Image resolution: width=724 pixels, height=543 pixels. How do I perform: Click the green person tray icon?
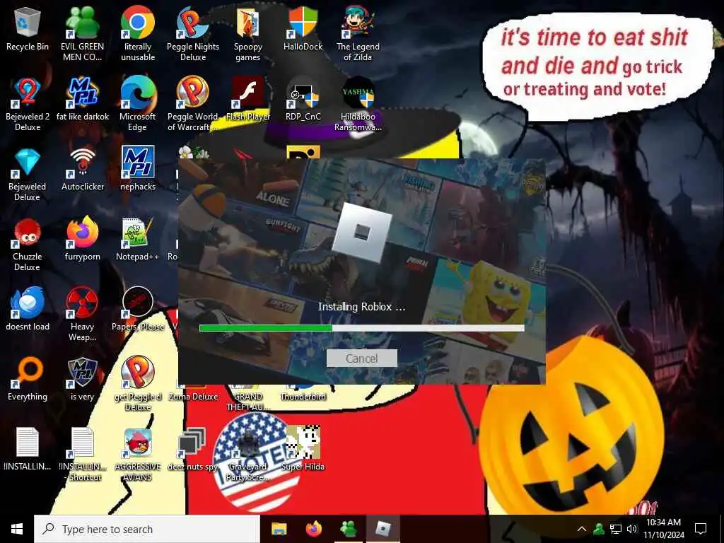[599, 529]
